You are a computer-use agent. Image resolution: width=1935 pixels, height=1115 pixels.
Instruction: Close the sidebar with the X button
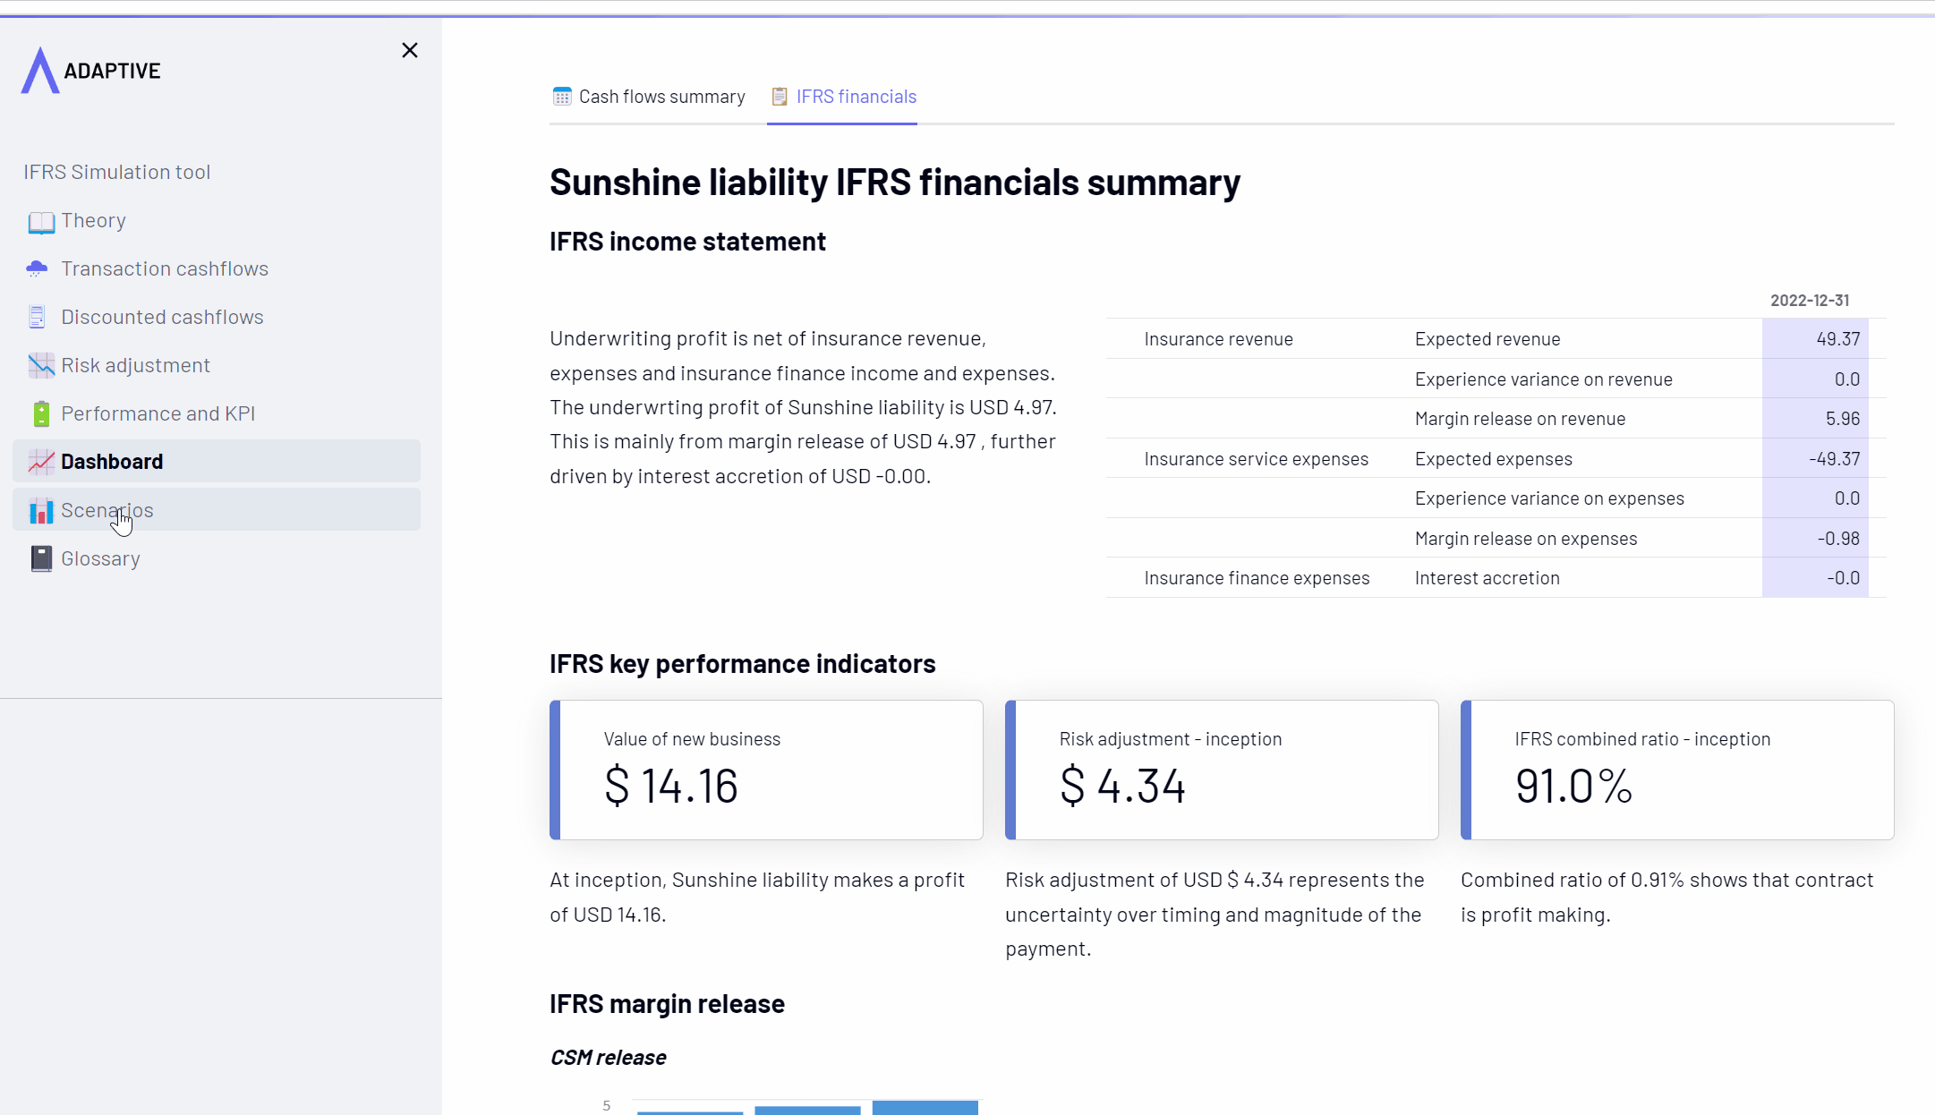410,50
